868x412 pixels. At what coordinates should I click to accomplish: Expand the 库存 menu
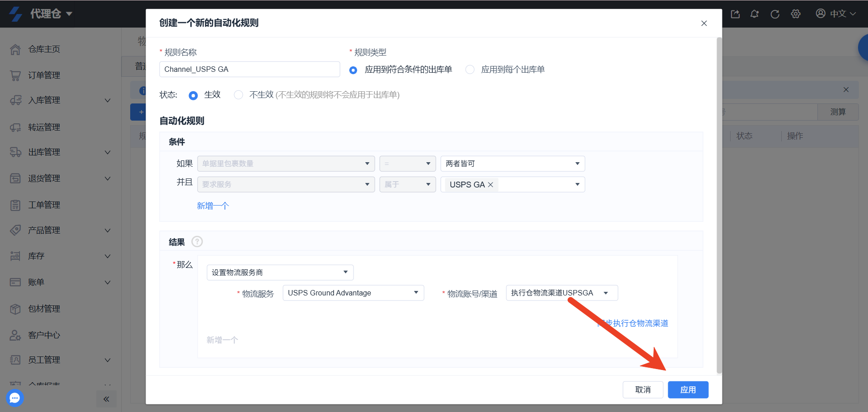click(108, 256)
